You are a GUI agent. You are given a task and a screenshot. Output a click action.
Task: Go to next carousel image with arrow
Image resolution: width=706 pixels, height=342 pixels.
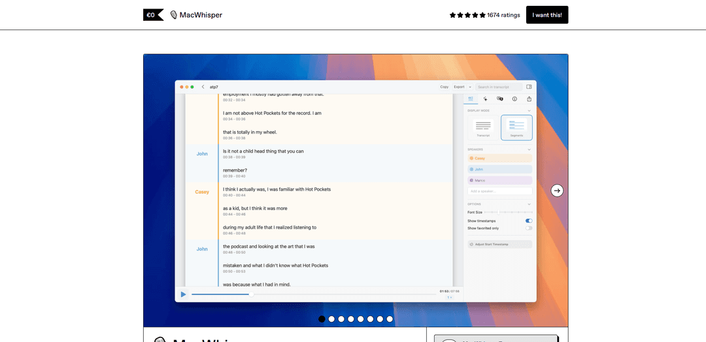coord(557,191)
